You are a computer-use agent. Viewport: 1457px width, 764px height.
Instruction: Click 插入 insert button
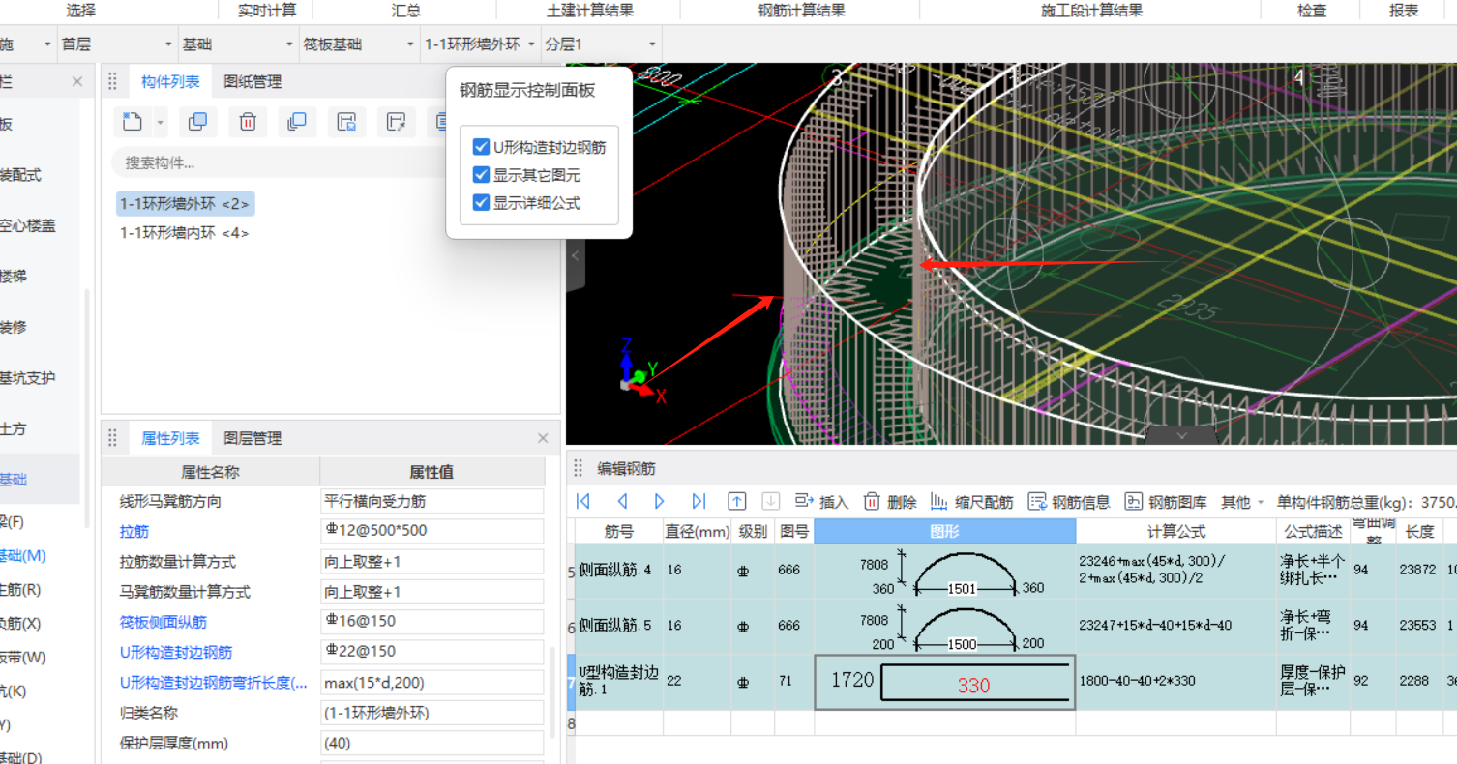click(821, 502)
